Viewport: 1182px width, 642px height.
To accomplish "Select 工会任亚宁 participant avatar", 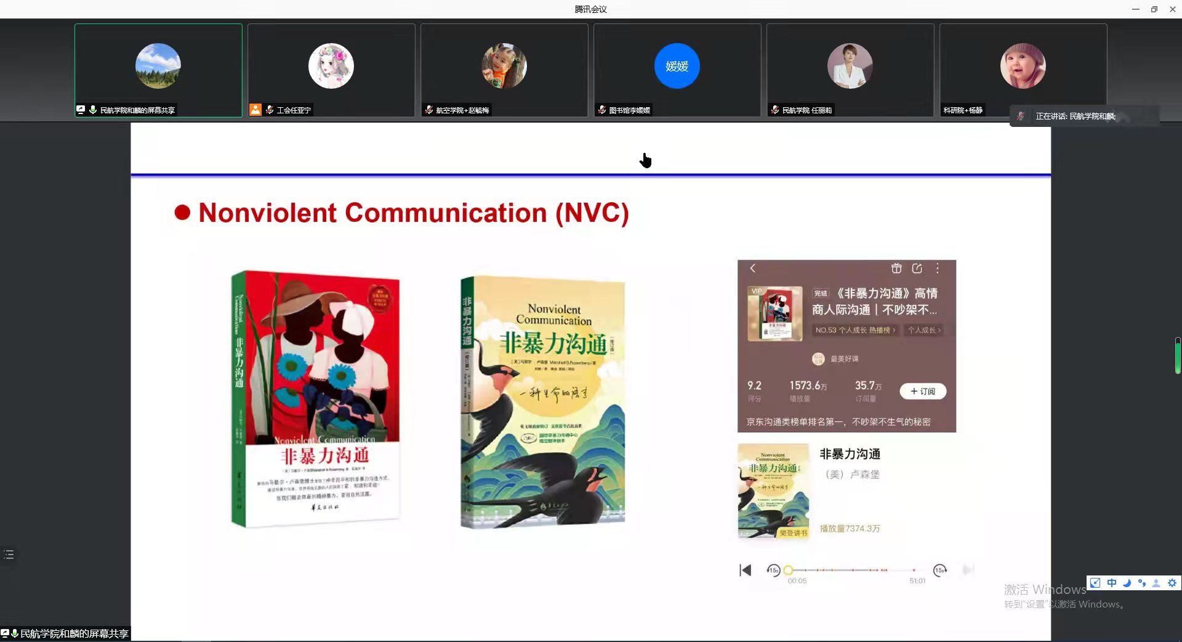I will 331,66.
